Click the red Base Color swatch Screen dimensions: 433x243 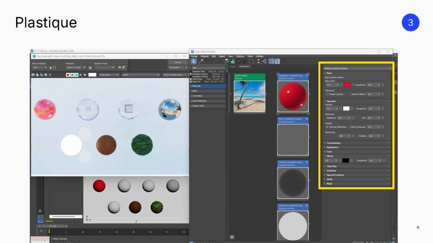[x=347, y=85]
